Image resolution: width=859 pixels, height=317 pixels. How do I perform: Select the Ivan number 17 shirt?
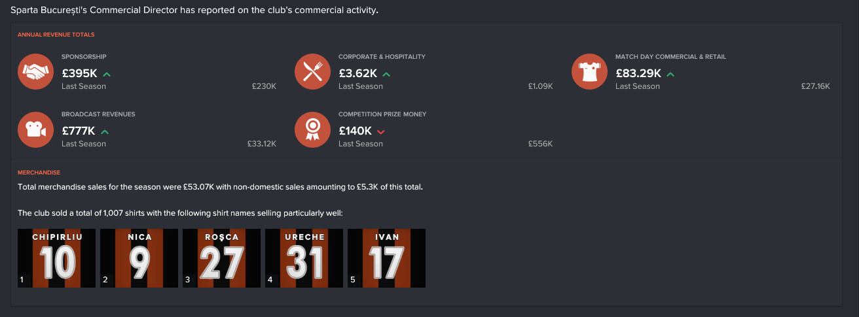click(386, 258)
